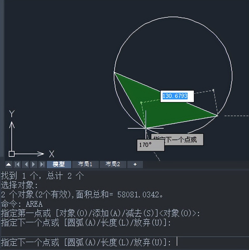Click the 指定下一个点或 prompt tooltip

pyautogui.click(x=177, y=140)
